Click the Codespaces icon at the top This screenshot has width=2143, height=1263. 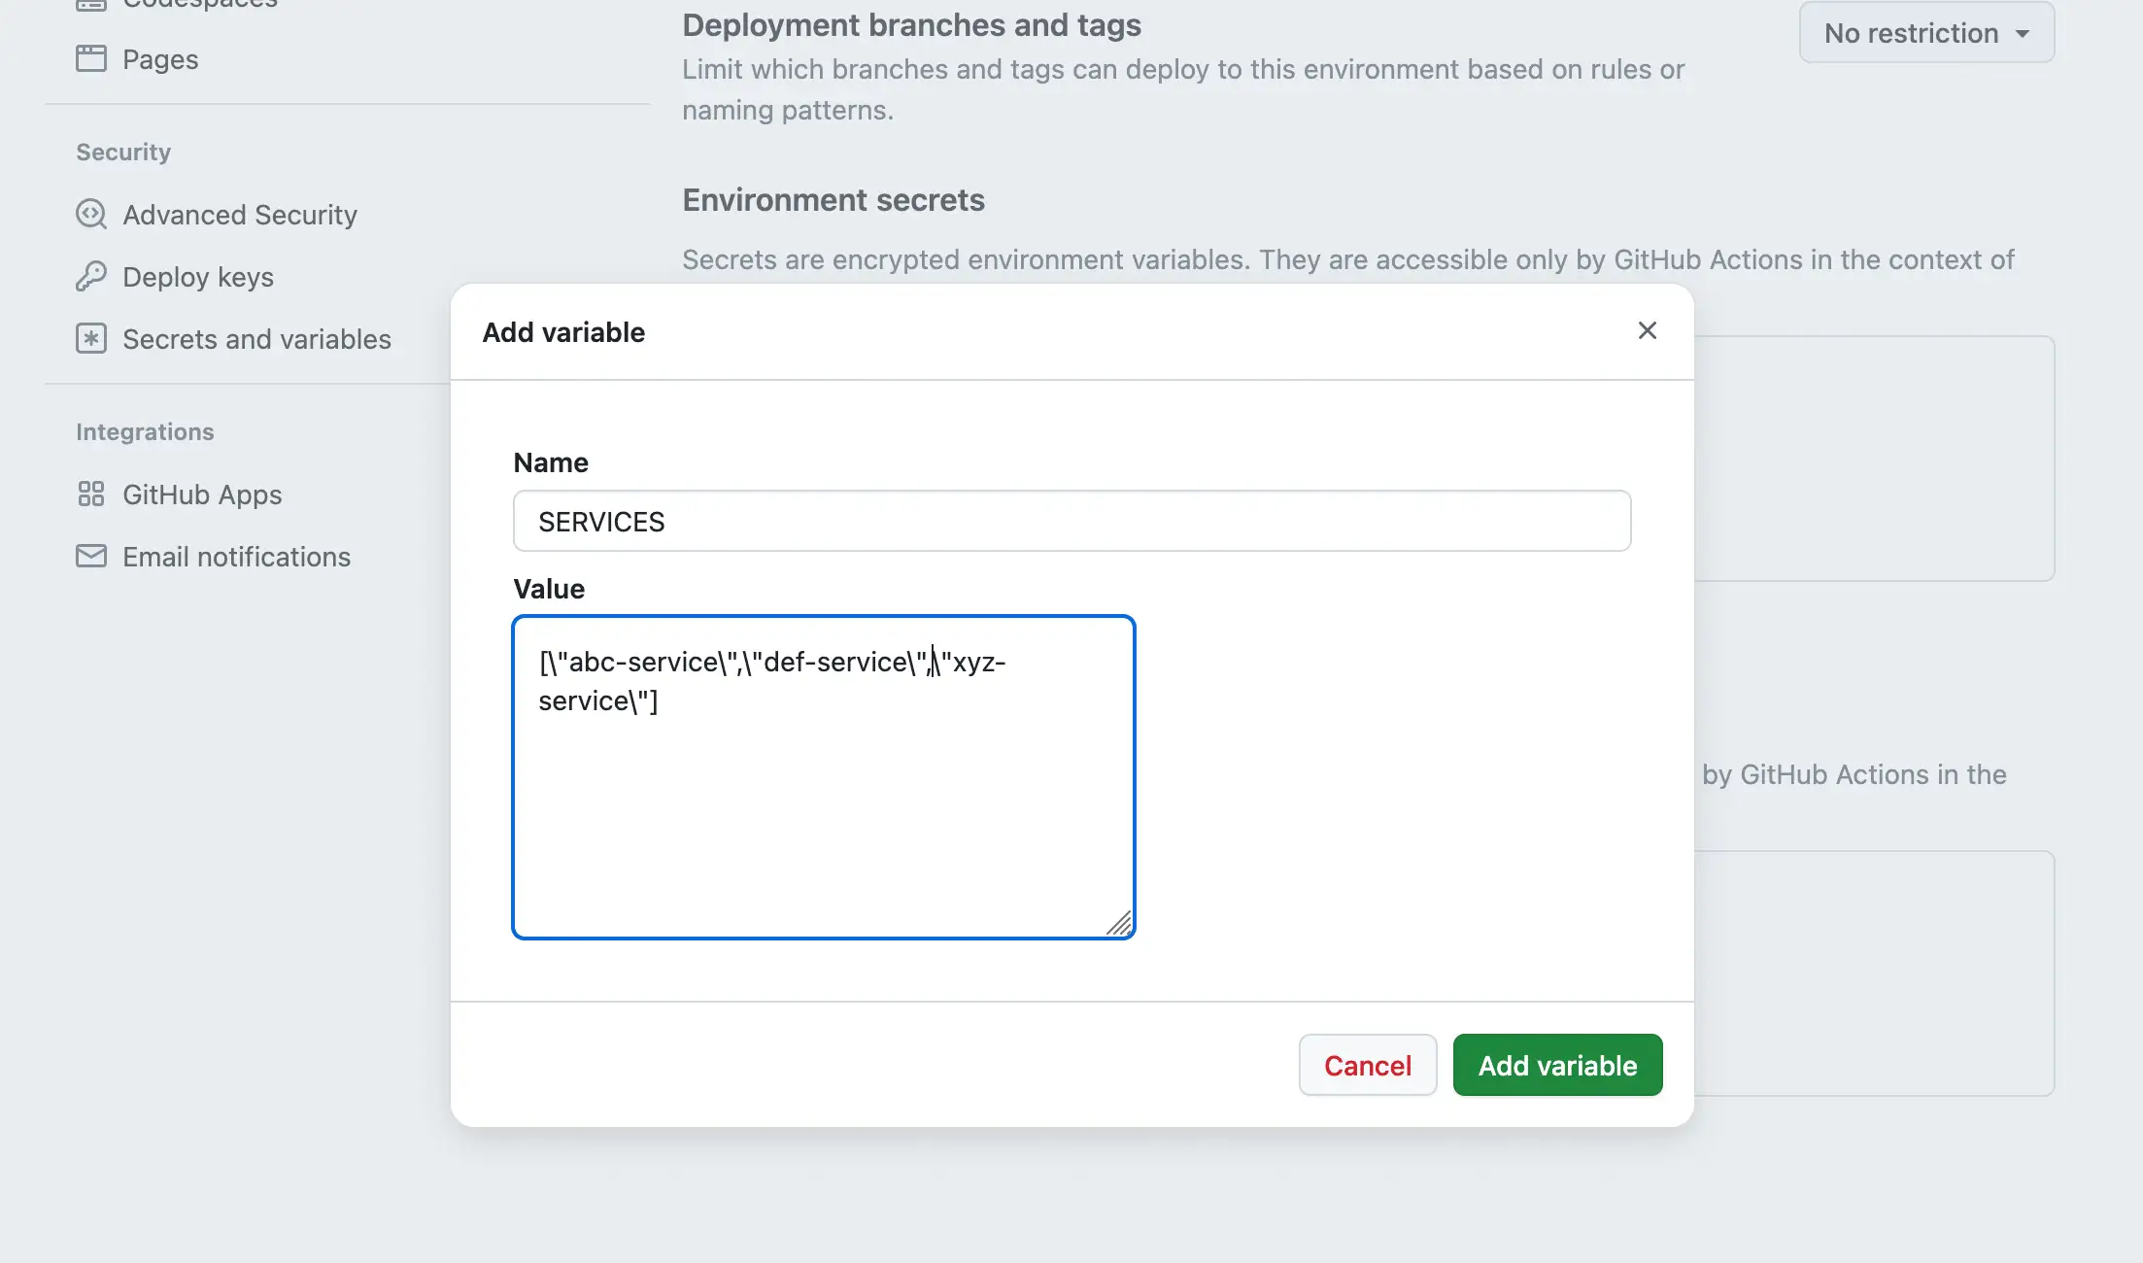[x=92, y=6]
